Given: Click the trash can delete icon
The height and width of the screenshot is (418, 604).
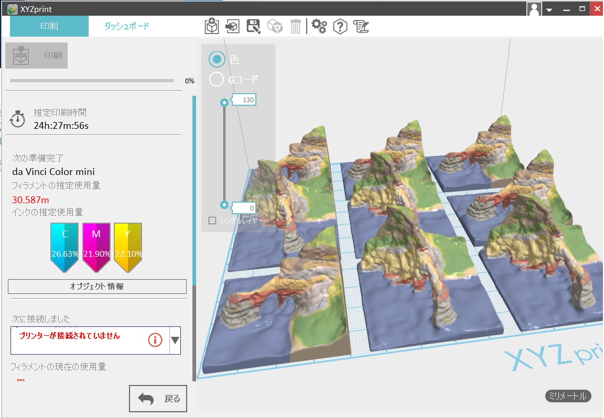Looking at the screenshot, I should tap(296, 26).
